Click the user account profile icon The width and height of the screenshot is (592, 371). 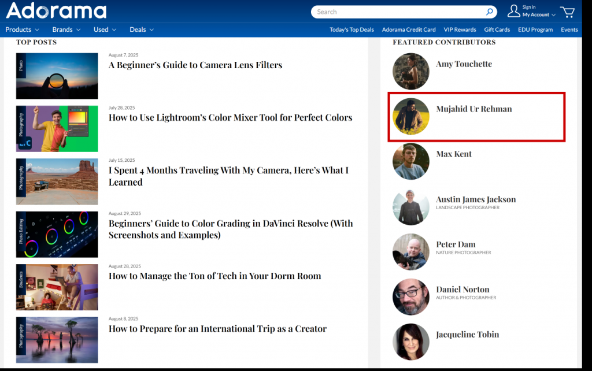click(513, 11)
